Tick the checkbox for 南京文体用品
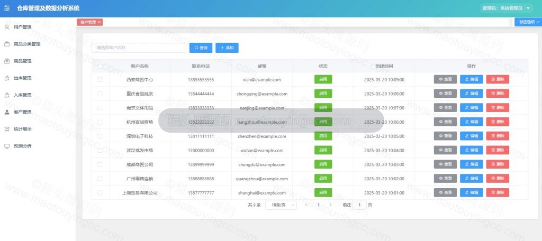 click(x=100, y=108)
